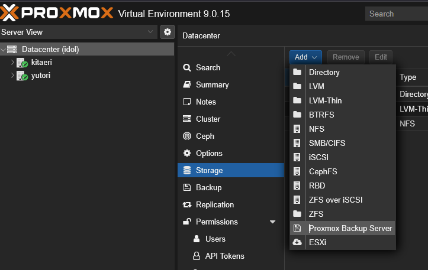The image size is (428, 270).
Task: Choose NFS from the Add menu
Action: 317,129
